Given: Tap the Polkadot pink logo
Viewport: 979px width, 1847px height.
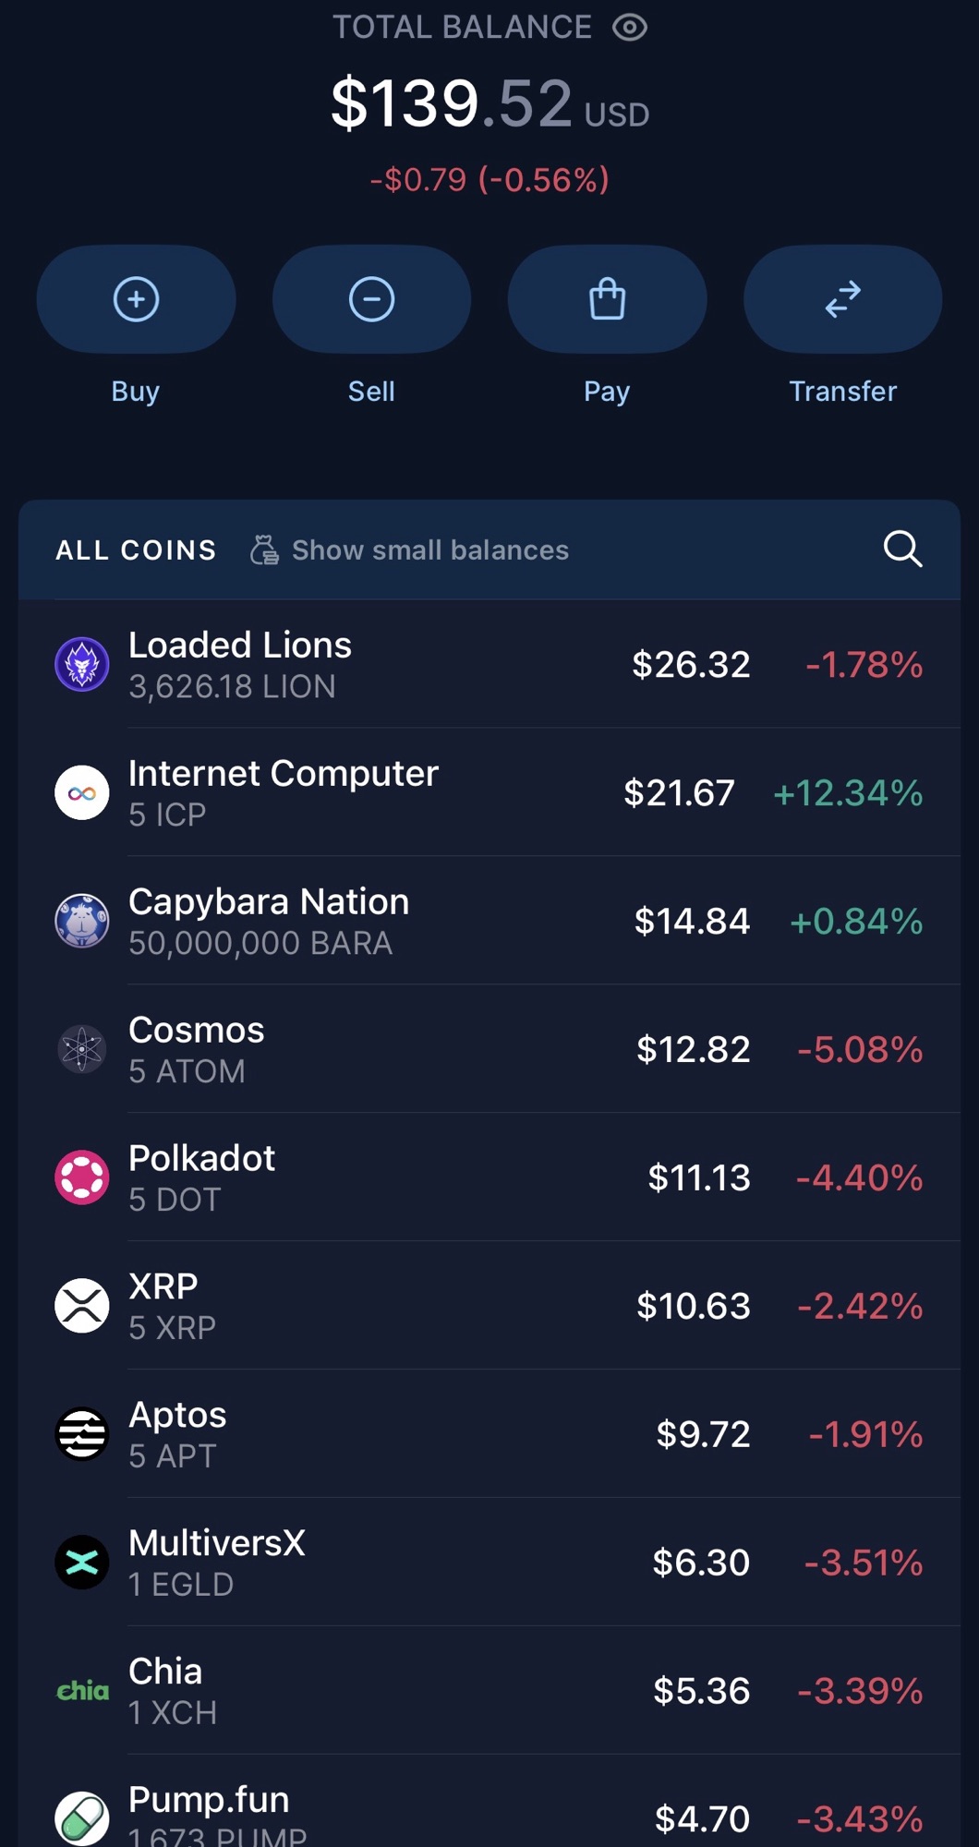Looking at the screenshot, I should (x=82, y=1177).
